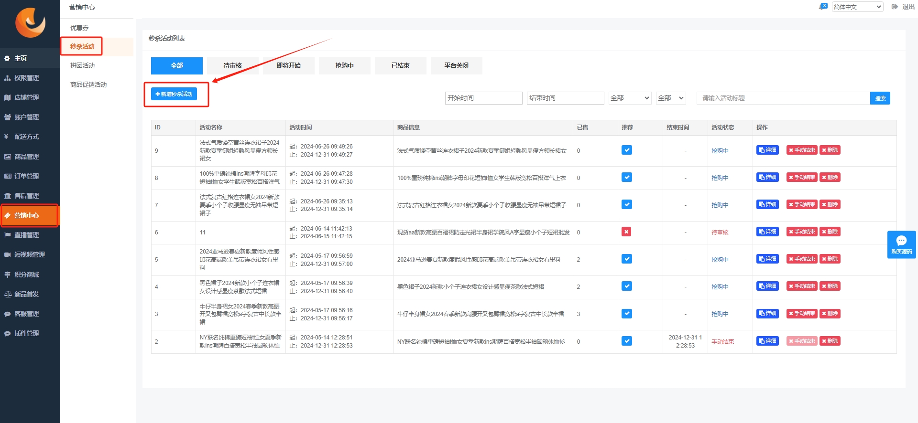
Task: Toggle 推荐 checkbox for activity ID 5
Action: click(627, 259)
